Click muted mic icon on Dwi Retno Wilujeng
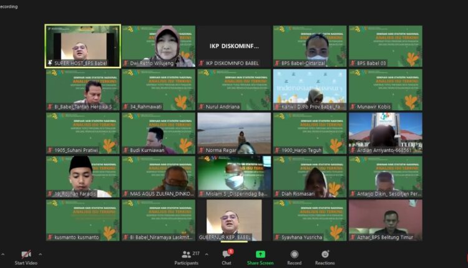Image resolution: width=468 pixels, height=268 pixels. click(x=125, y=64)
